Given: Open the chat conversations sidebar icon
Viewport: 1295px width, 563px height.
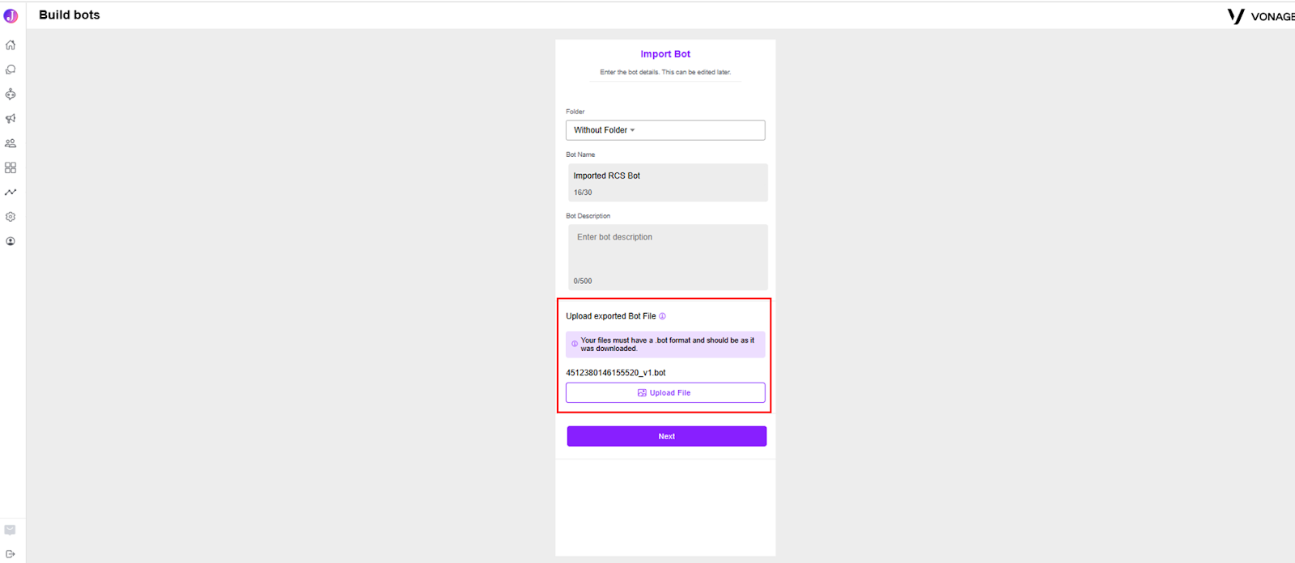Looking at the screenshot, I should point(11,70).
